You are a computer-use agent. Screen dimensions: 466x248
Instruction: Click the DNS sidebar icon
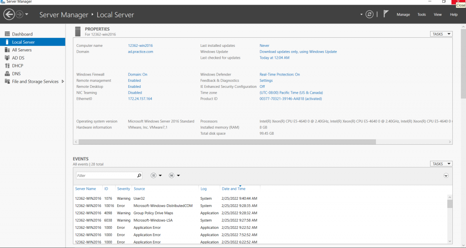coord(7,74)
